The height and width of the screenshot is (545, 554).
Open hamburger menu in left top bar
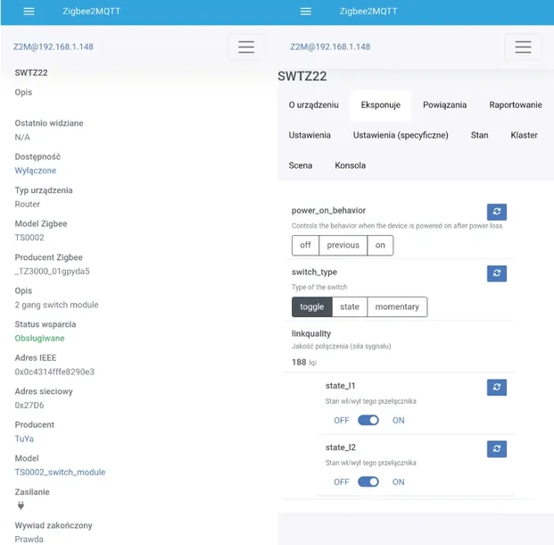pyautogui.click(x=29, y=12)
